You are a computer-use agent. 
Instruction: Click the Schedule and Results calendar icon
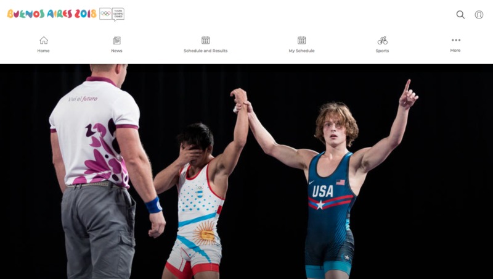(x=206, y=40)
